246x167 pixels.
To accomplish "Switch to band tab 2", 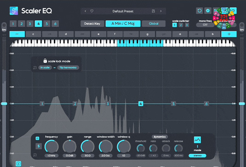I will (22, 24).
